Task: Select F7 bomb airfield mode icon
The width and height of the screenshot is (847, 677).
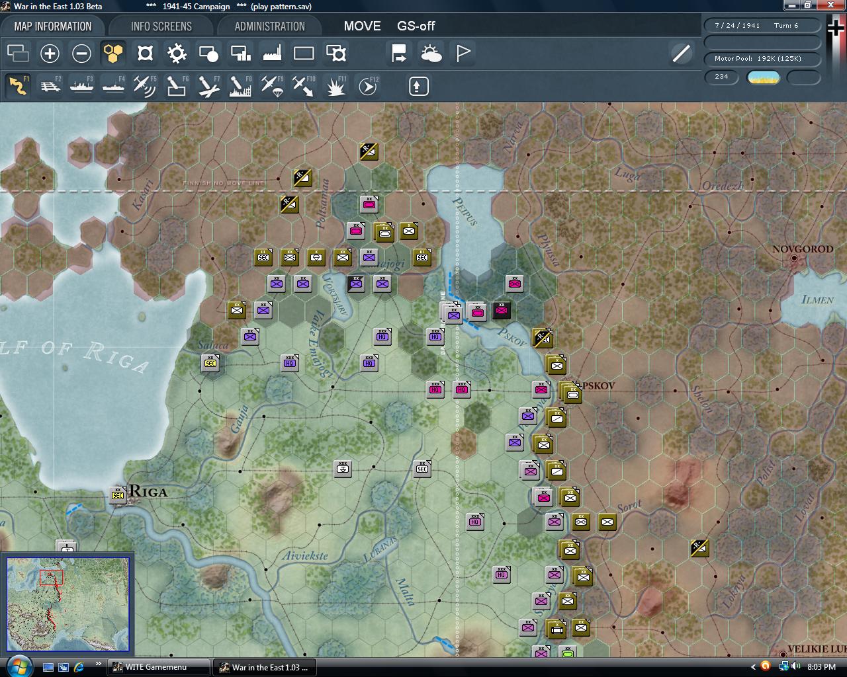Action: point(208,86)
